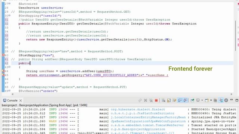
Task: Minimize the Console view
Action: pos(232,100)
